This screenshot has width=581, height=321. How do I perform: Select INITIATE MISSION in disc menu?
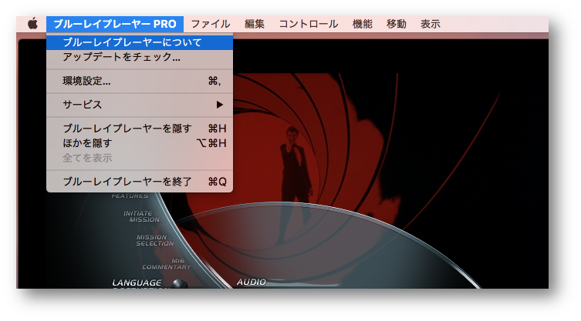tap(141, 217)
